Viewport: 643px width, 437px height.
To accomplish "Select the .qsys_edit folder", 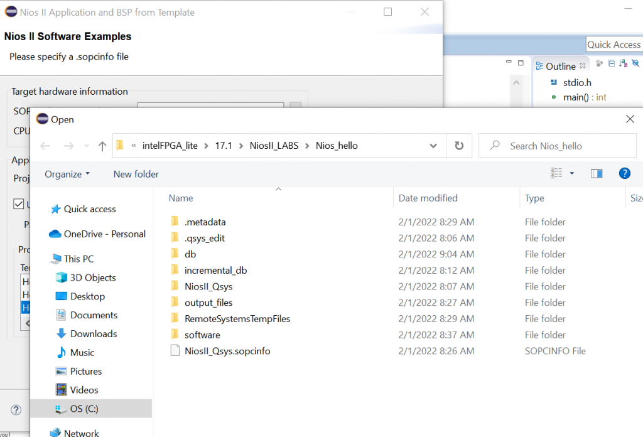I will coord(204,238).
